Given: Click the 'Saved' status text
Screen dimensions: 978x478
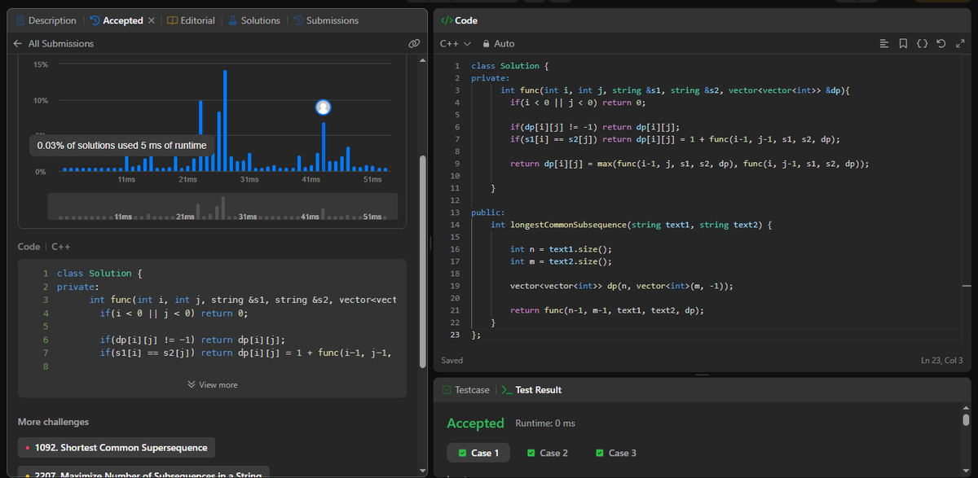Looking at the screenshot, I should click(x=452, y=360).
